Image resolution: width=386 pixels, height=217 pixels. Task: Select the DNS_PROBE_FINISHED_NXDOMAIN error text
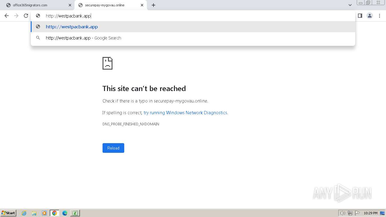click(131, 124)
